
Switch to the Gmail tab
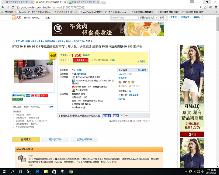click(x=16, y=2)
